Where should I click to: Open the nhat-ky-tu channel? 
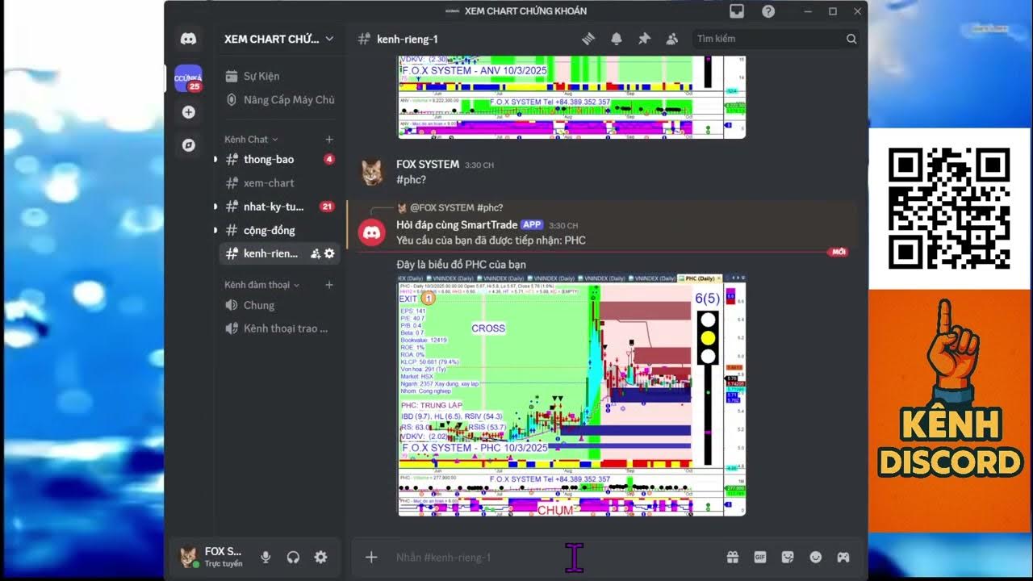click(x=278, y=207)
